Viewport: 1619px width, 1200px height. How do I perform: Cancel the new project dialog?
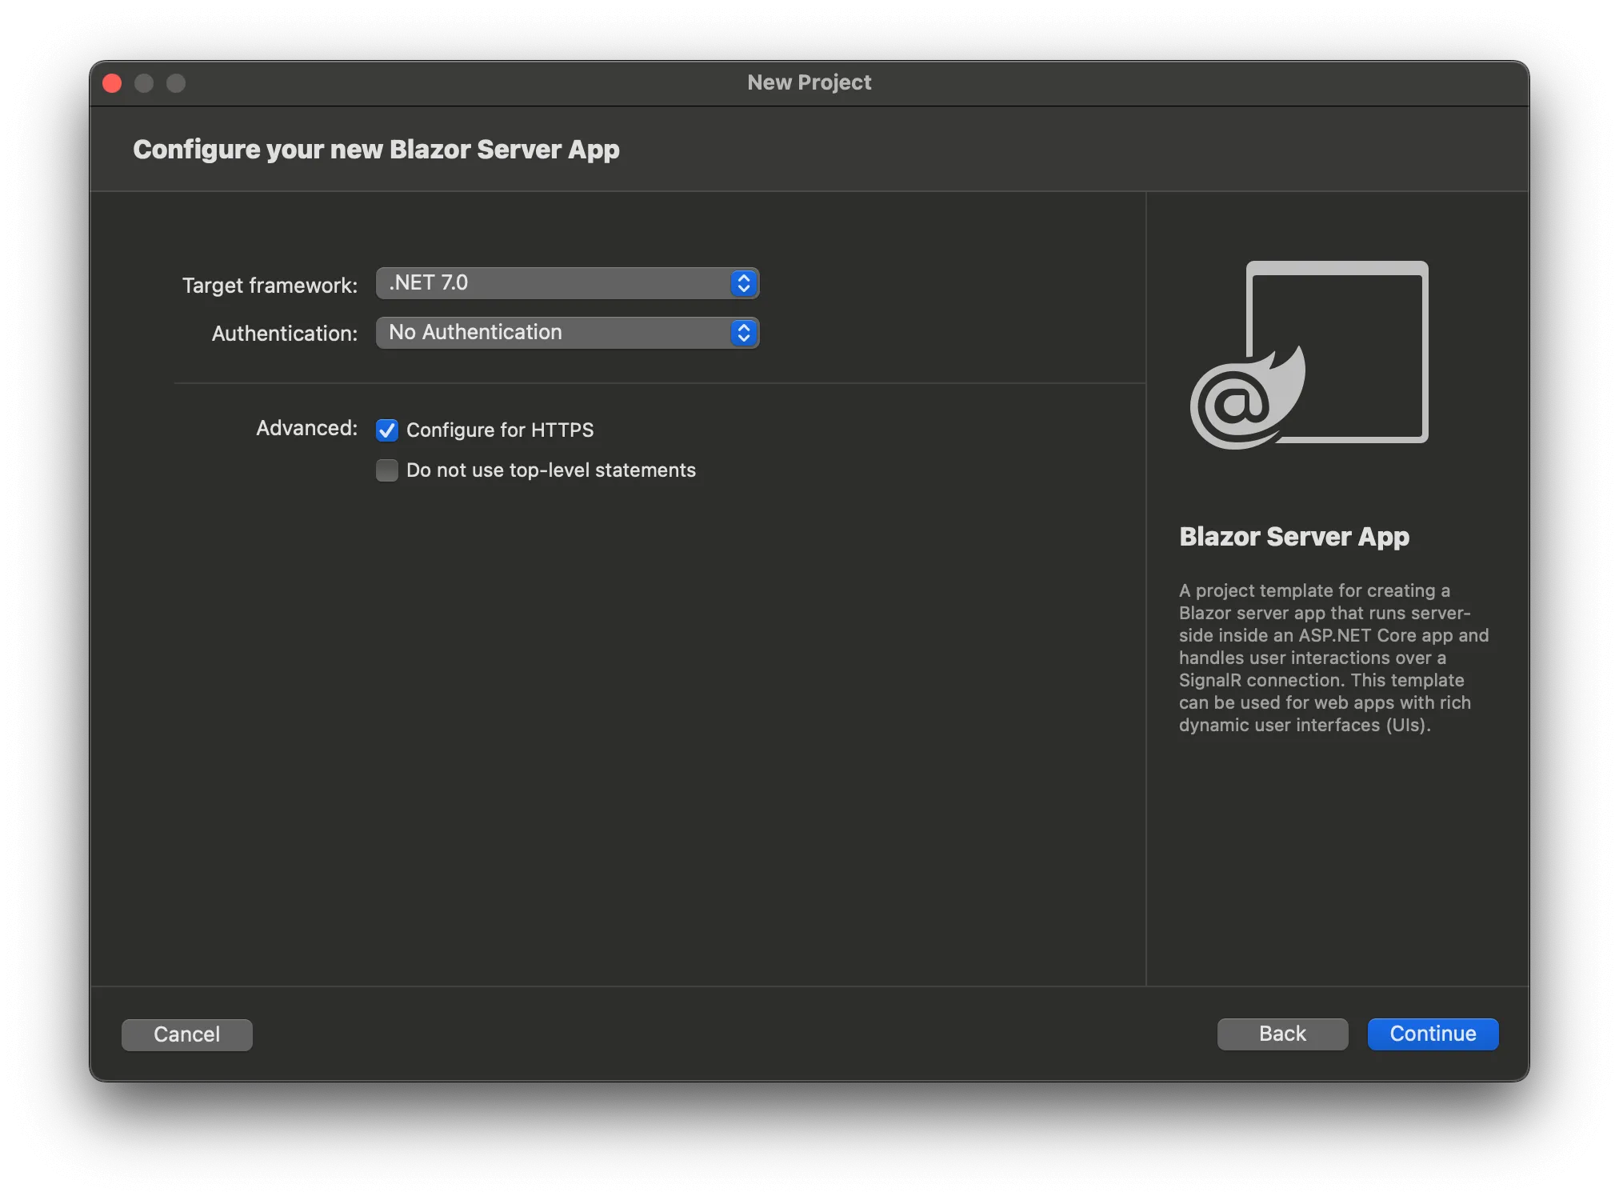click(186, 1034)
